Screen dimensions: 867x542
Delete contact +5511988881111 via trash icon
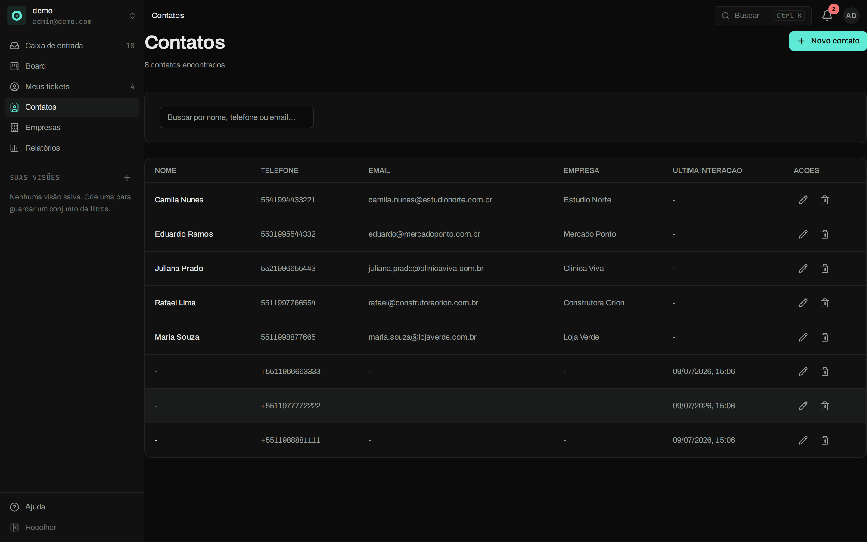coord(825,440)
